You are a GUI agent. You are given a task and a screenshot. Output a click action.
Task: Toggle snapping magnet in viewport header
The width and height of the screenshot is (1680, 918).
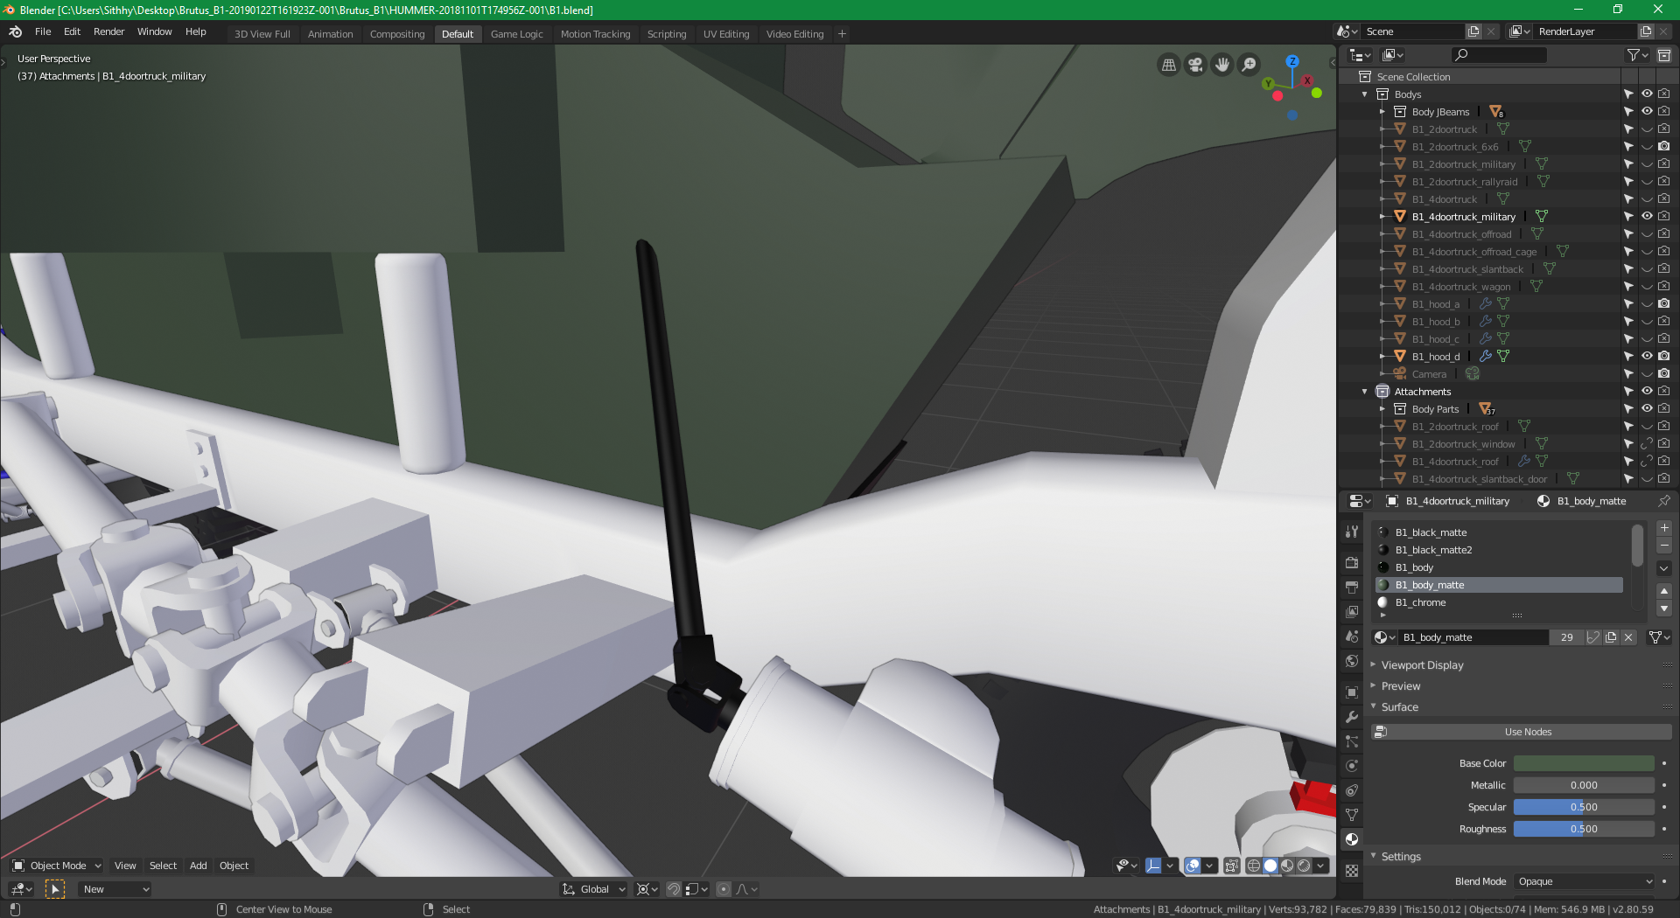[x=674, y=889]
